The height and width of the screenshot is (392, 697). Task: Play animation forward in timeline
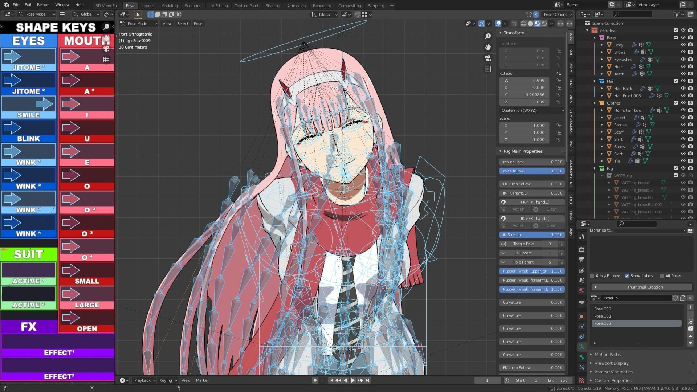coord(352,380)
